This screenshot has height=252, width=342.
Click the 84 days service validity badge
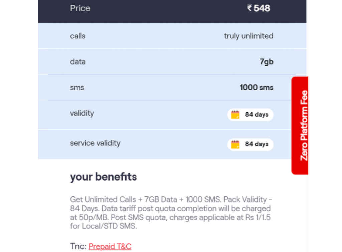click(x=250, y=144)
